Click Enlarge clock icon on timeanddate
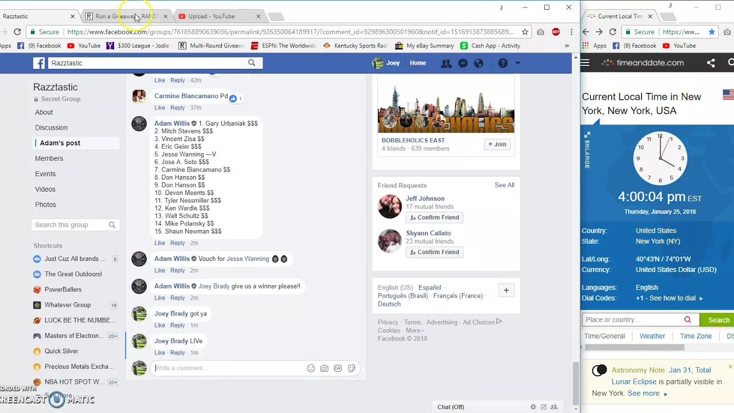Viewport: 734px width, 413px height. (587, 150)
